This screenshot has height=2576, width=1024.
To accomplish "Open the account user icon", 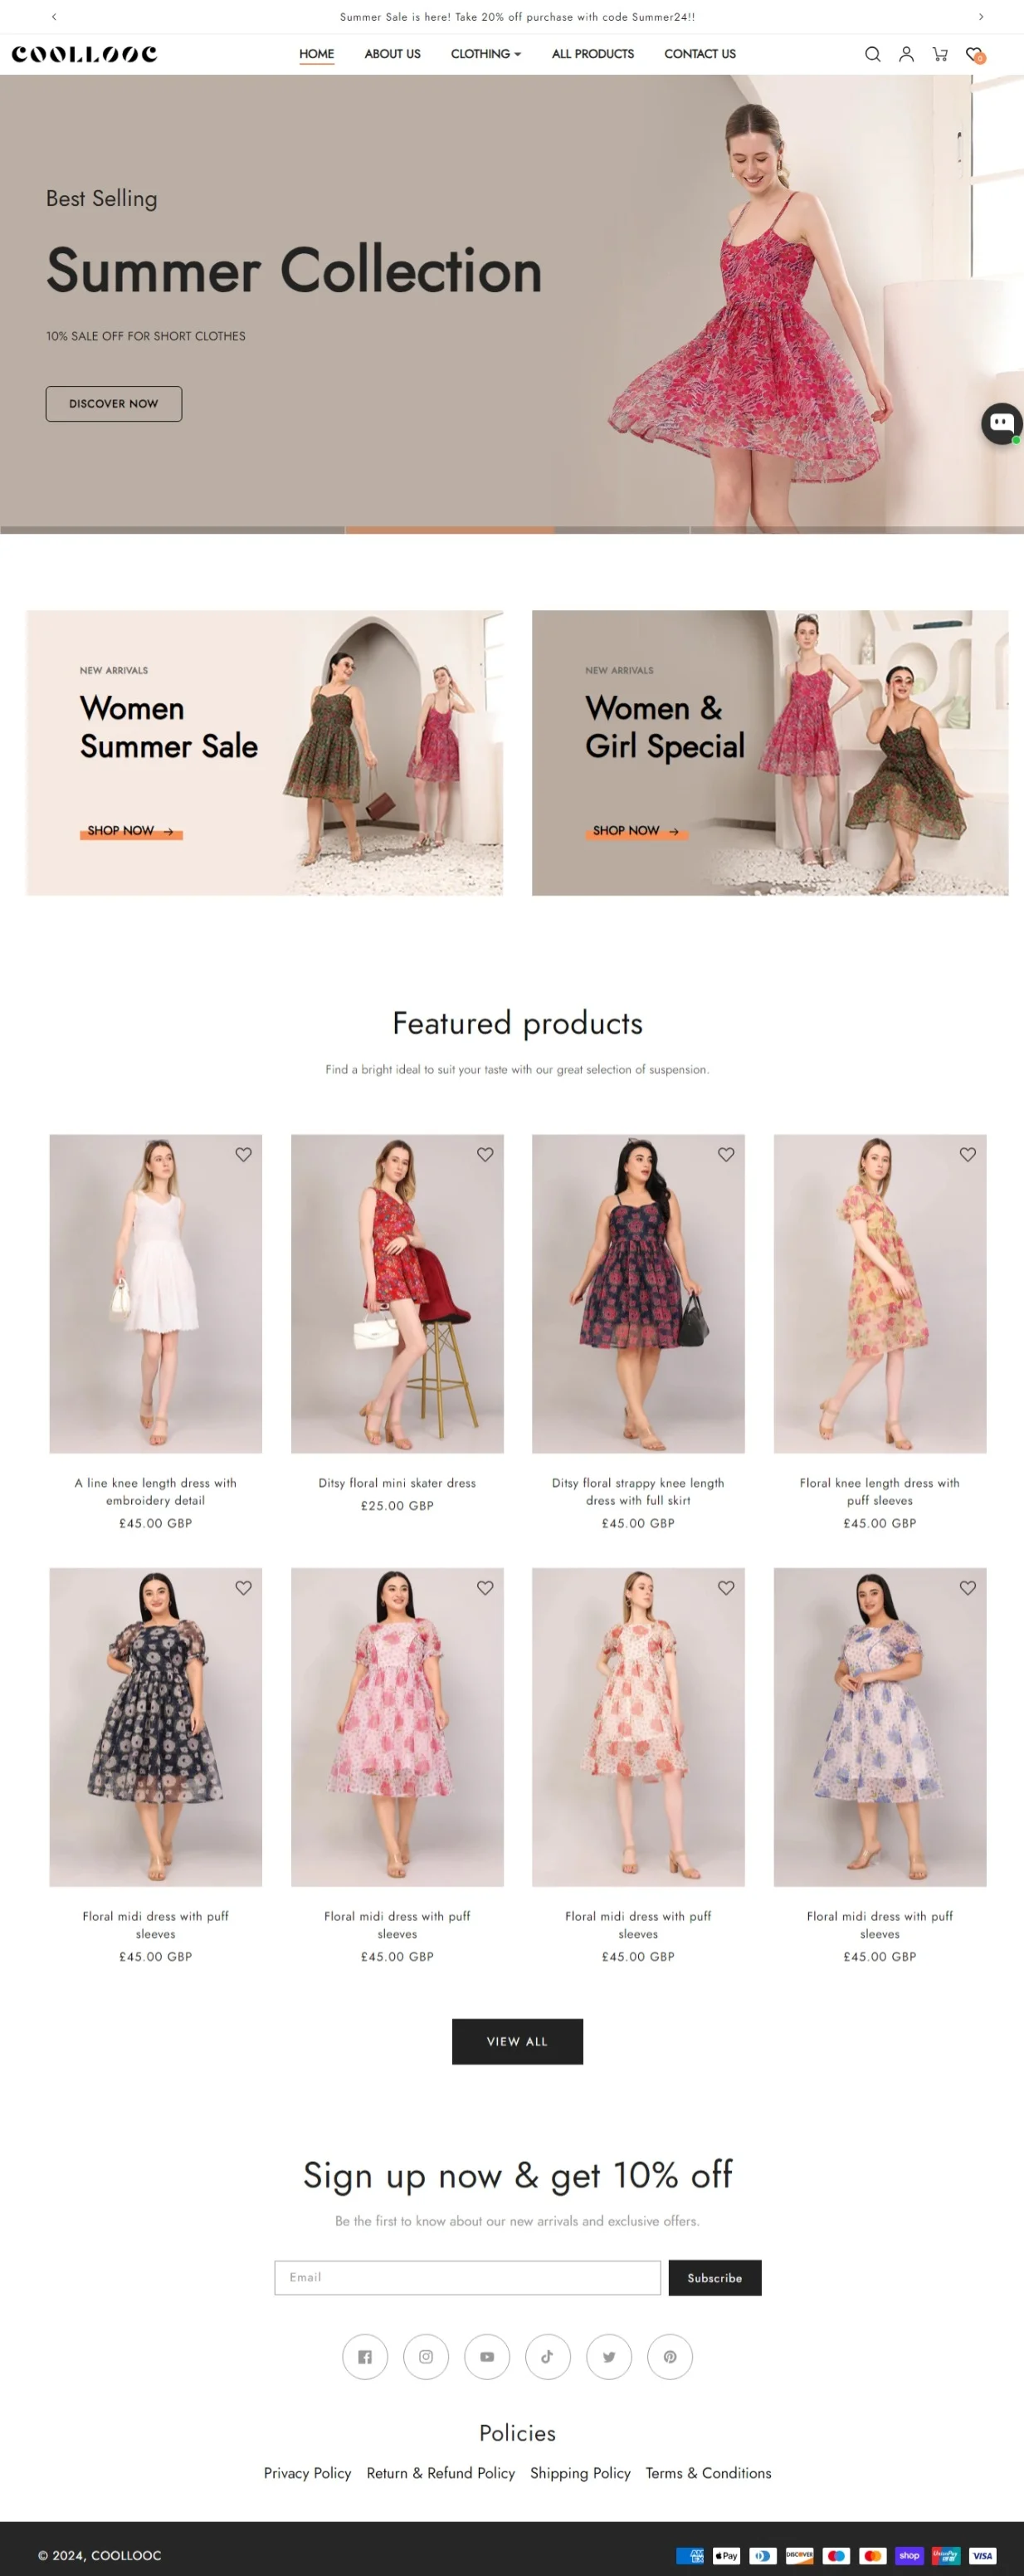I will 906,54.
